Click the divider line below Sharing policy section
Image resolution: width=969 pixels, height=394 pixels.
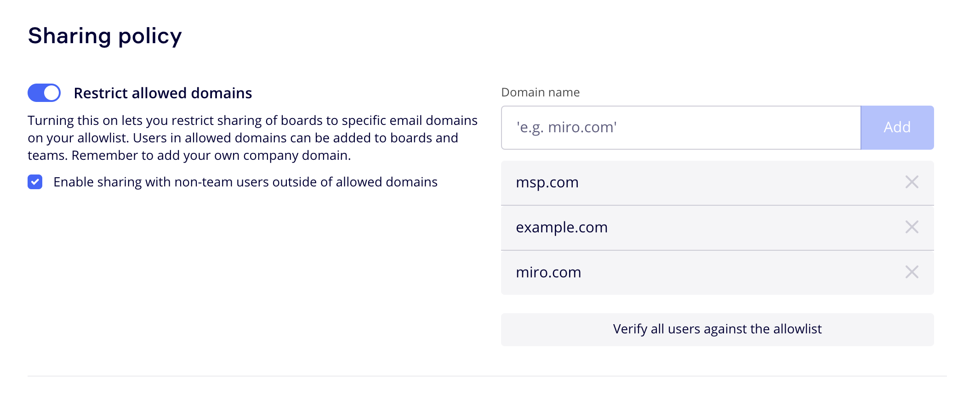pos(486,376)
